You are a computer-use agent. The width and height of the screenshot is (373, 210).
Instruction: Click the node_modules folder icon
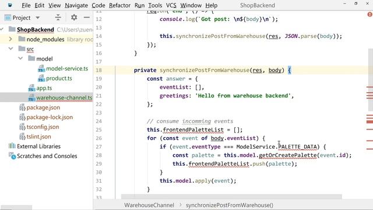22,39
